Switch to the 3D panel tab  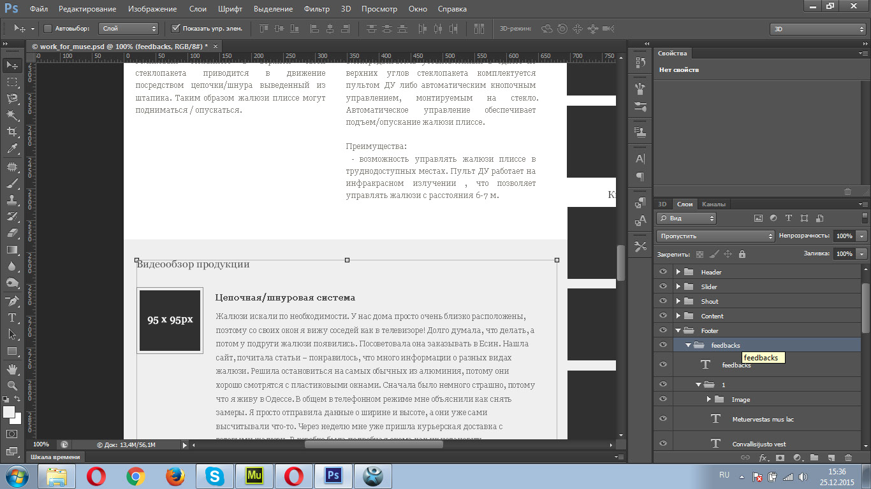[x=662, y=204]
